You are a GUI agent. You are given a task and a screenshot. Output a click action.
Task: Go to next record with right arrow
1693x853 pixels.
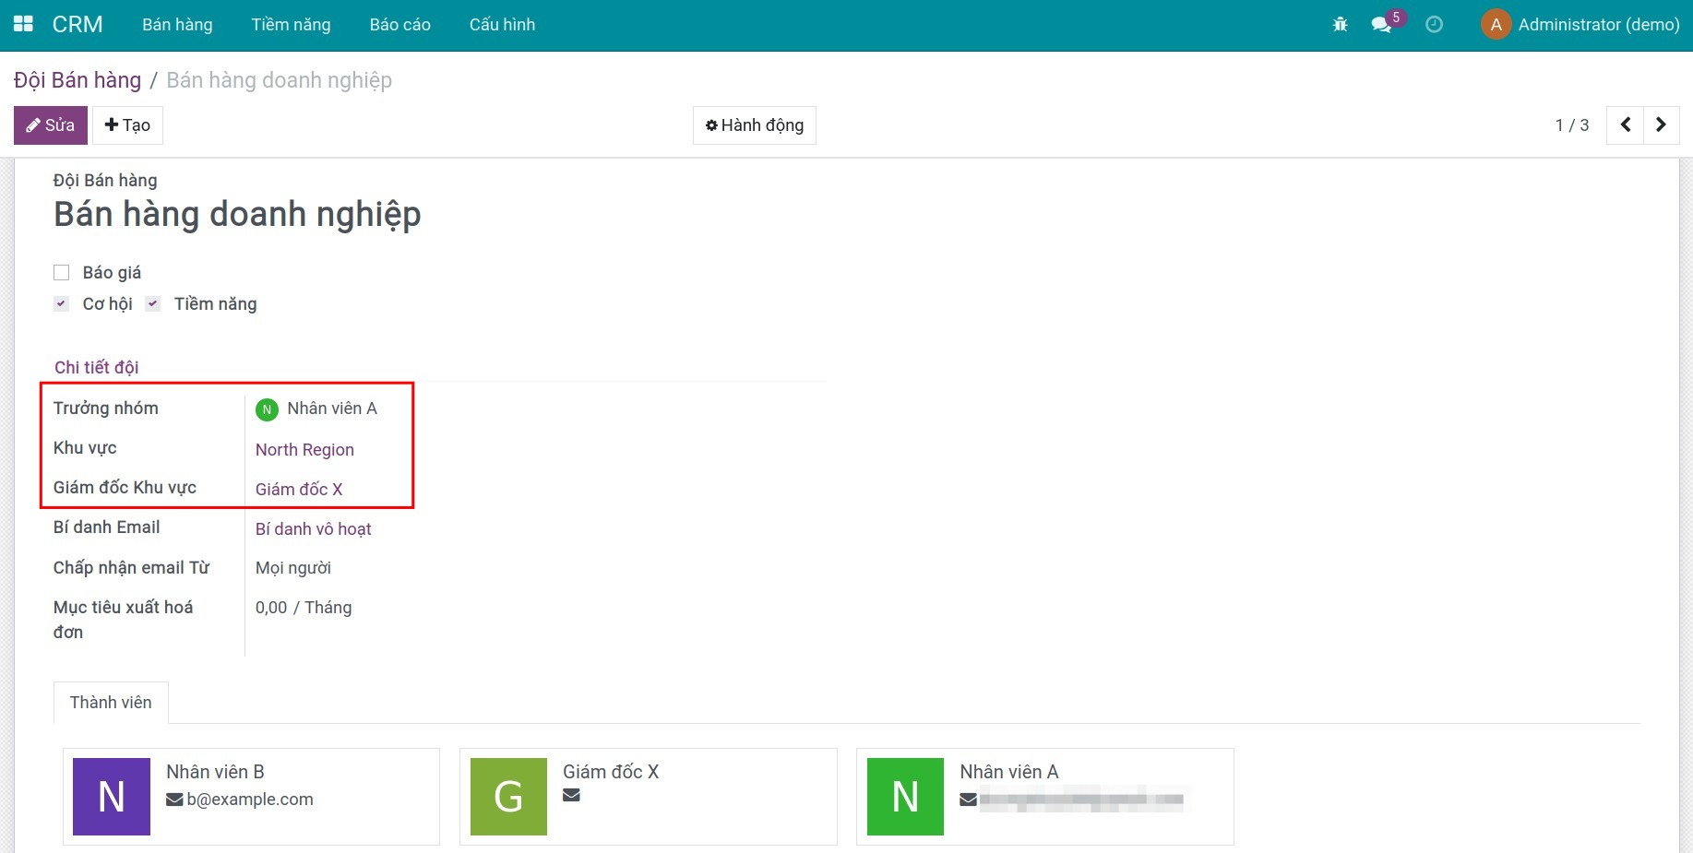tap(1662, 124)
